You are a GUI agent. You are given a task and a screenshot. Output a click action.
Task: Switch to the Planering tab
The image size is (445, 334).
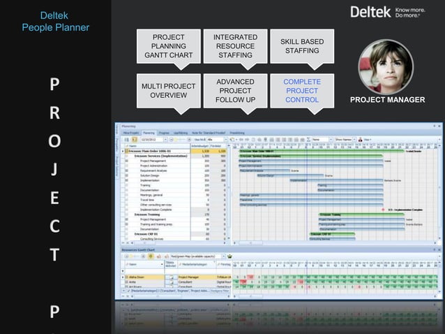tap(149, 133)
